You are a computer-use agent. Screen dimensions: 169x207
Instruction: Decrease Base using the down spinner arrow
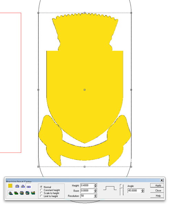(95, 191)
